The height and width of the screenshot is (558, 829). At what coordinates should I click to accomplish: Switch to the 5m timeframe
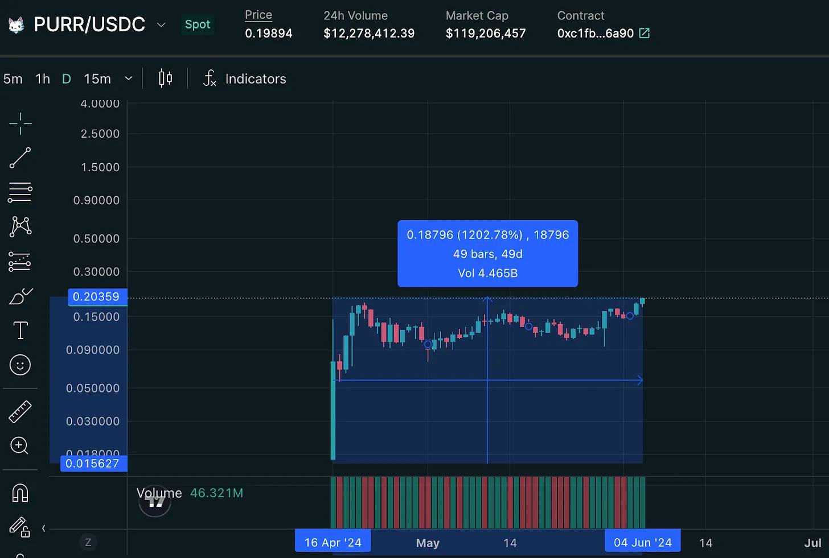click(13, 79)
